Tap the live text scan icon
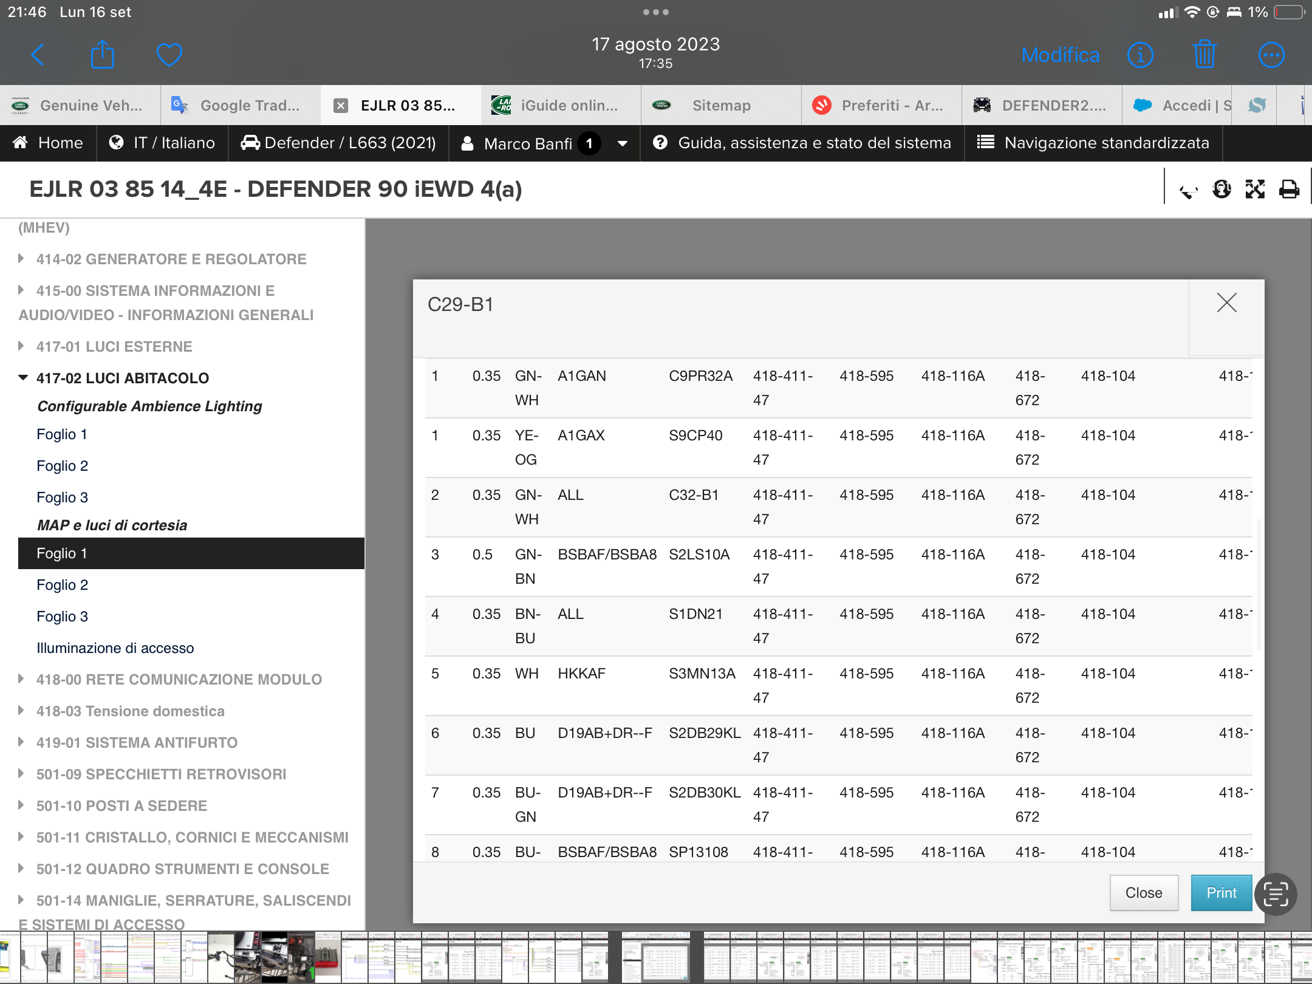This screenshot has width=1312, height=984. click(1276, 893)
